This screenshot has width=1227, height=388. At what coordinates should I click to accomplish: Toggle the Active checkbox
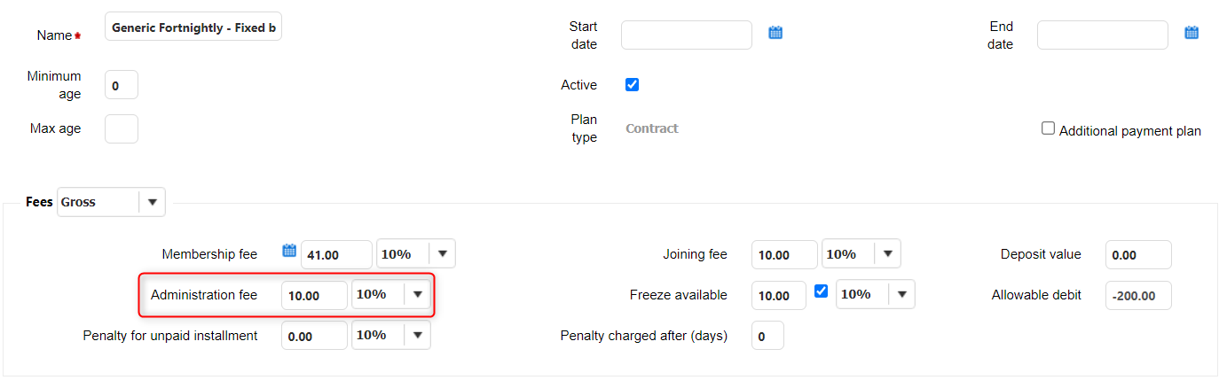[x=633, y=85]
